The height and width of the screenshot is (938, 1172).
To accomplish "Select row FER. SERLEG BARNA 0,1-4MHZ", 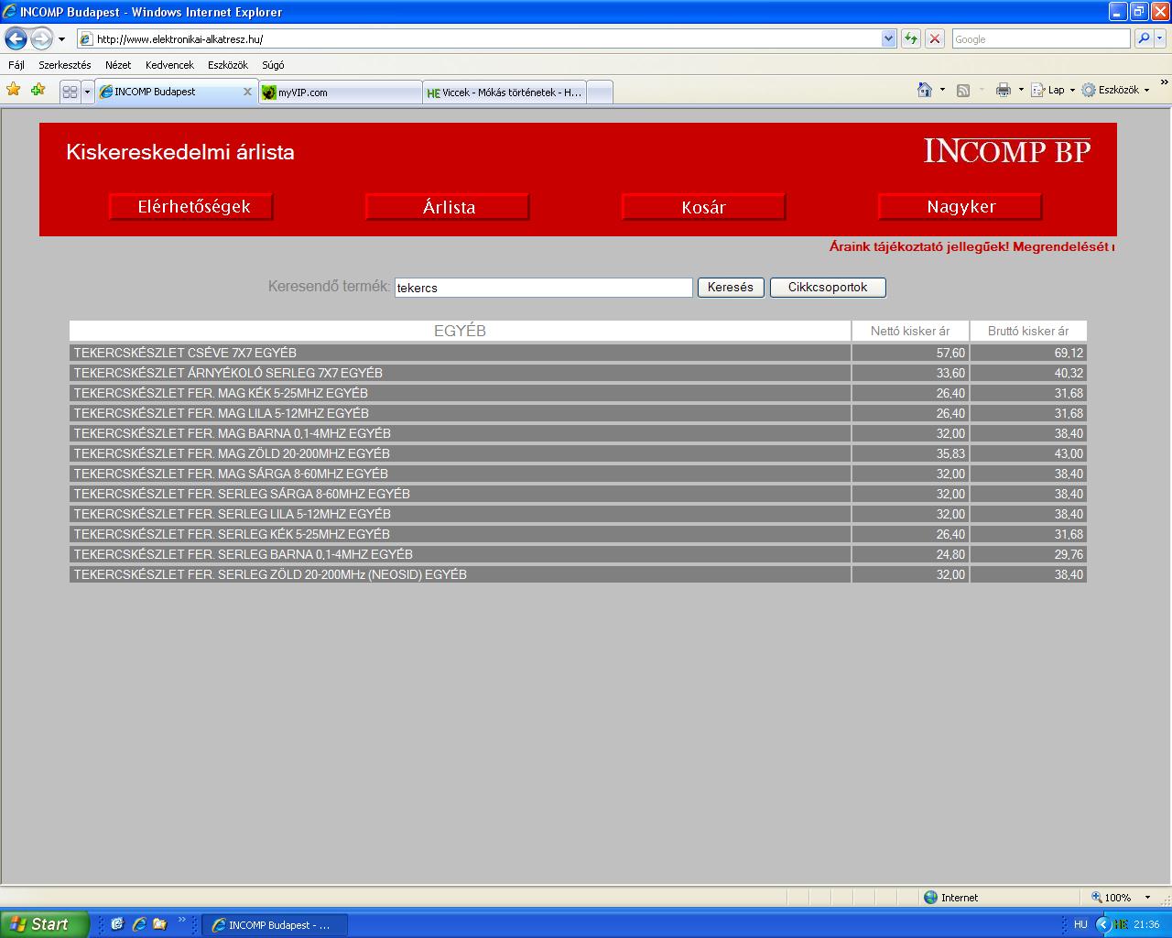I will coord(460,554).
